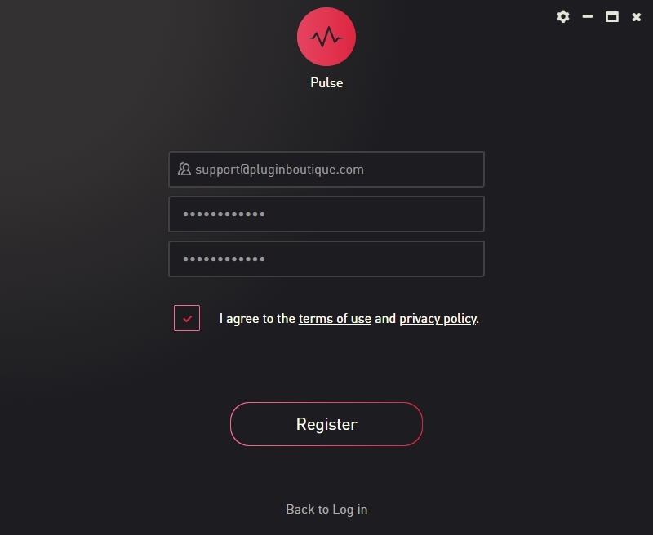Minimize the Pulse window
The width and height of the screenshot is (653, 535).
coord(588,16)
